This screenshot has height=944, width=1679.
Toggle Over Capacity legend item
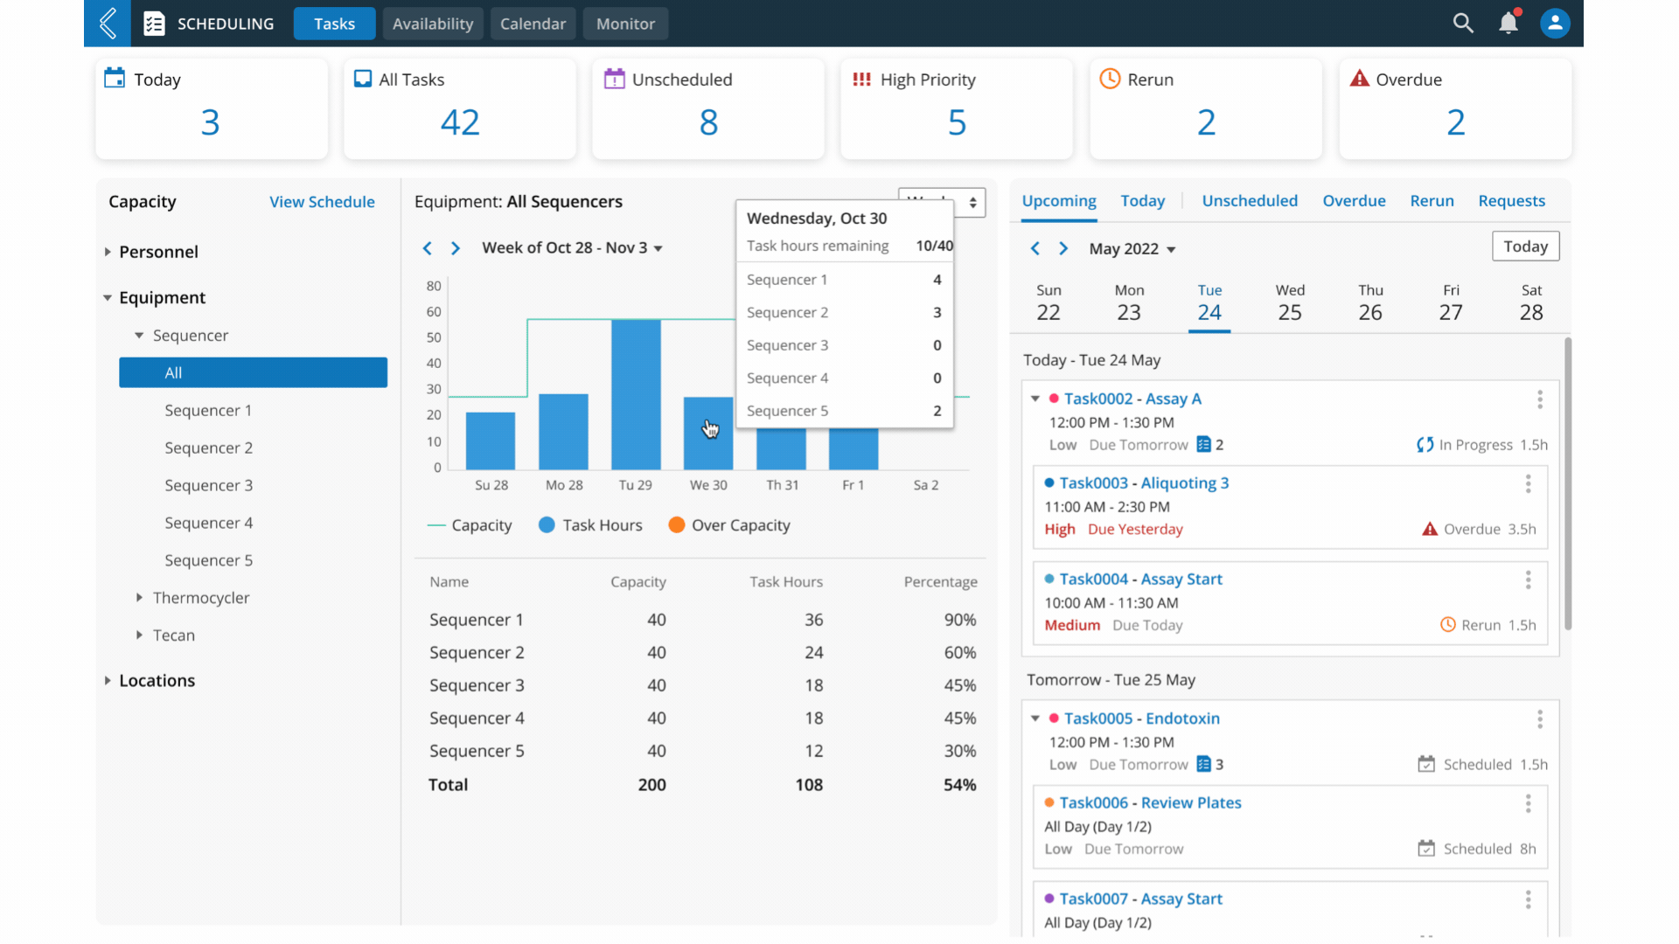[729, 525]
